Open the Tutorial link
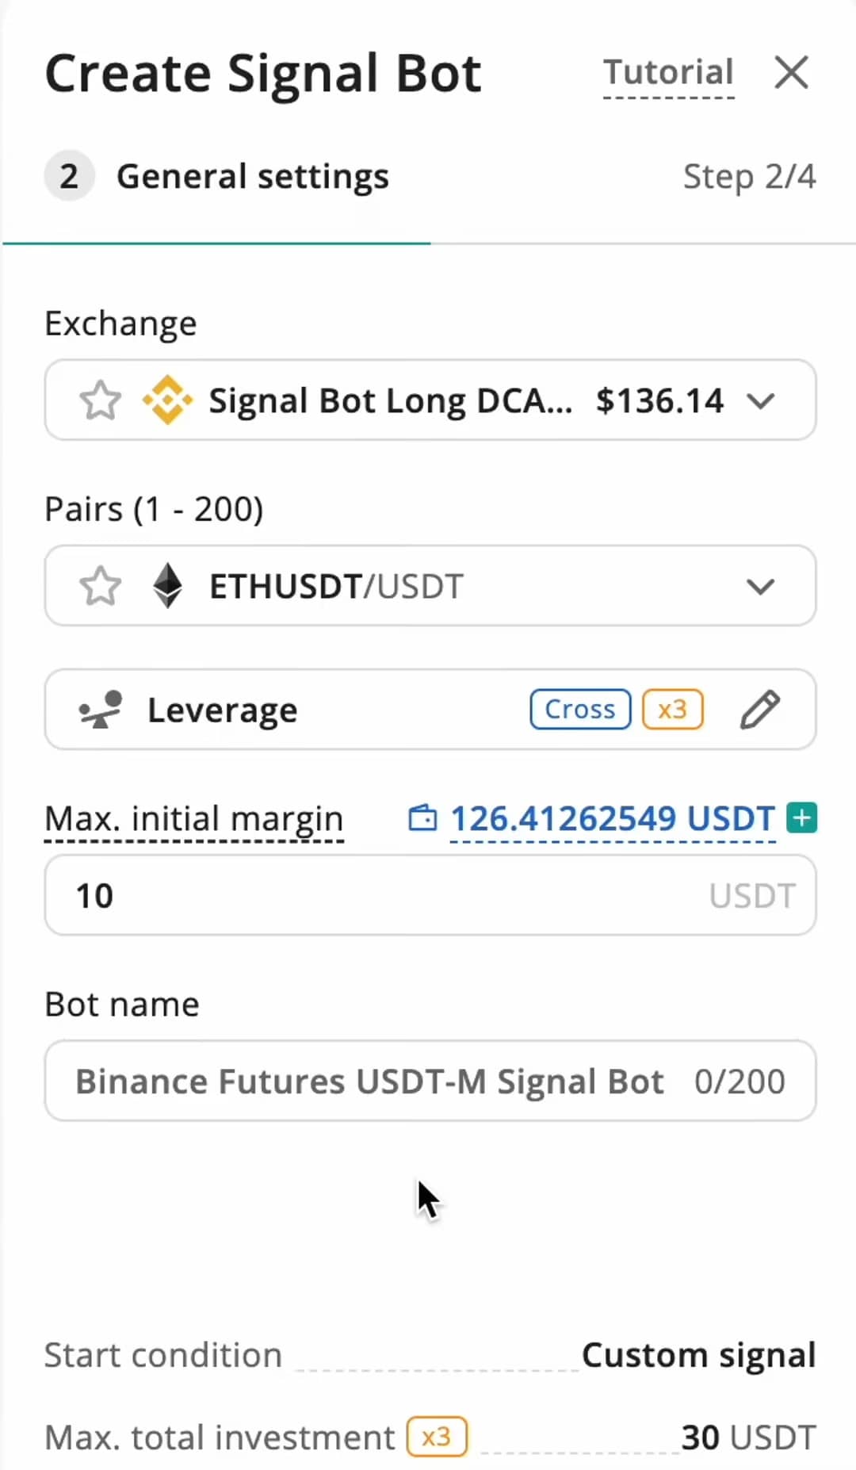The height and width of the screenshot is (1470, 856). point(668,73)
